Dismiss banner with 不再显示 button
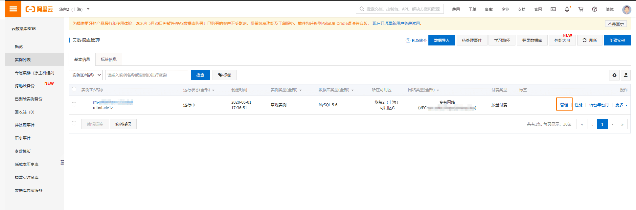Viewport: 636px width, 210px height. 616,24
